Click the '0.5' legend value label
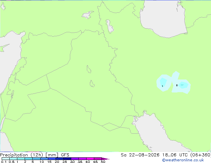 [x=11, y=162]
